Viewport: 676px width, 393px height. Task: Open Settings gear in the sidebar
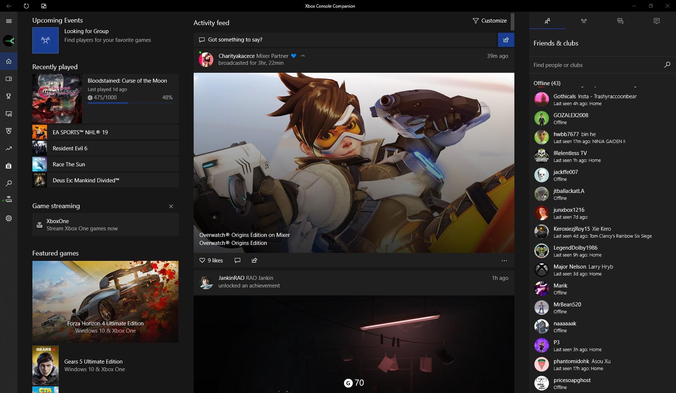click(9, 218)
